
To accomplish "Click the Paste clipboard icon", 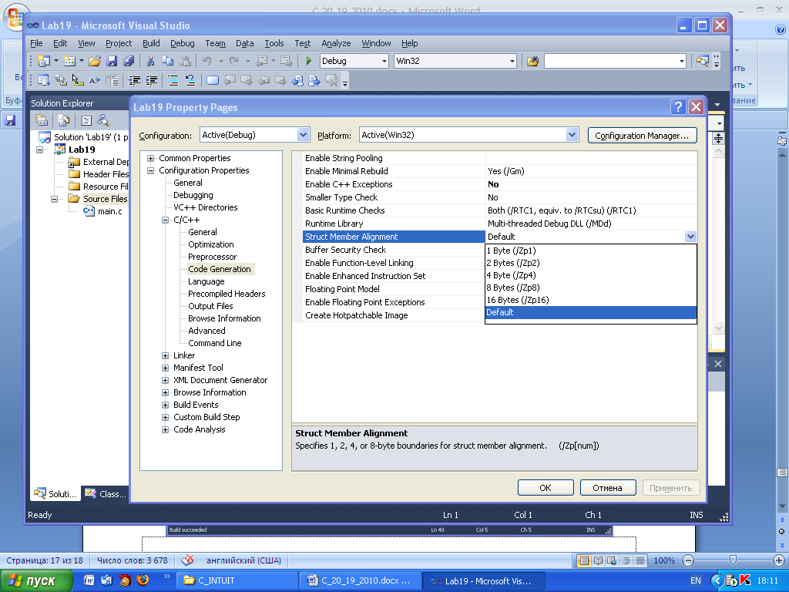I will click(x=185, y=61).
